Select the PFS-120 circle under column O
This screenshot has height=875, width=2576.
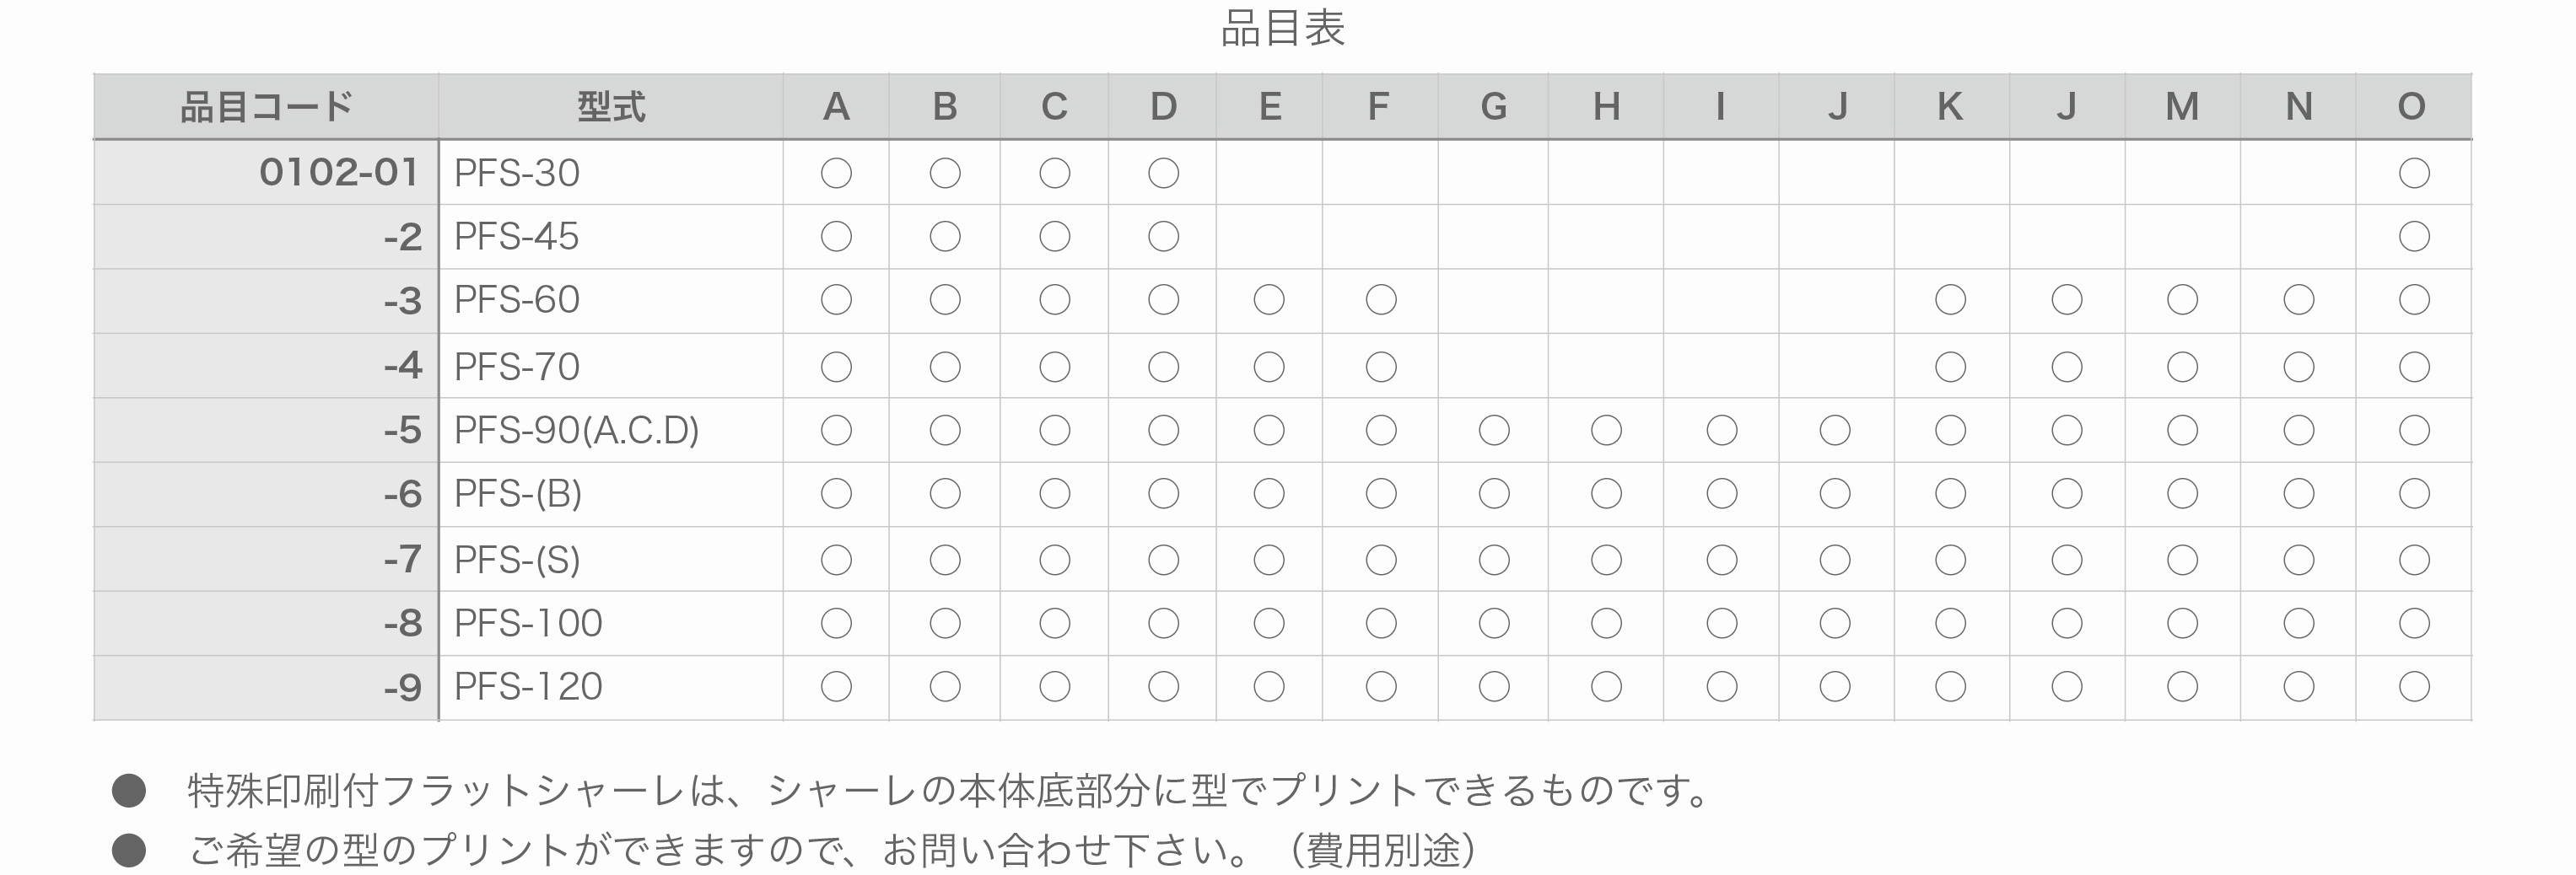[x=2414, y=686]
